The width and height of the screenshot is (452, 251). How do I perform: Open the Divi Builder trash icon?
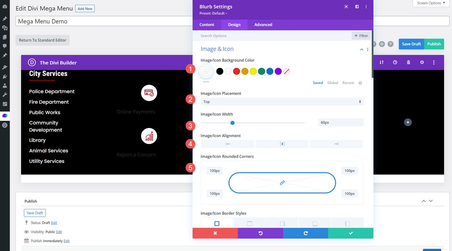pyautogui.click(x=408, y=62)
